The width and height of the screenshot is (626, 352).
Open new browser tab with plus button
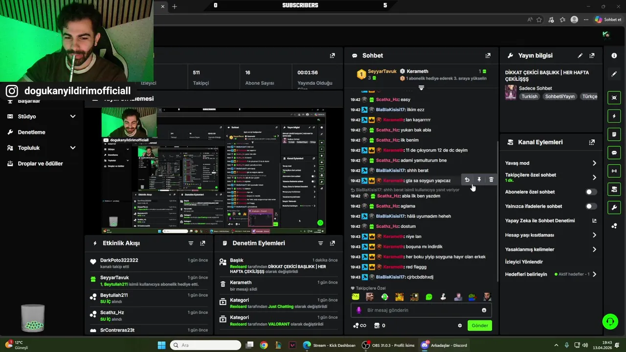tap(175, 6)
